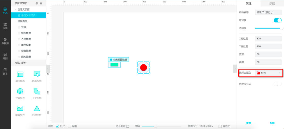Enable the 自定义样式 switch
This screenshot has height=129, width=284.
point(278,84)
